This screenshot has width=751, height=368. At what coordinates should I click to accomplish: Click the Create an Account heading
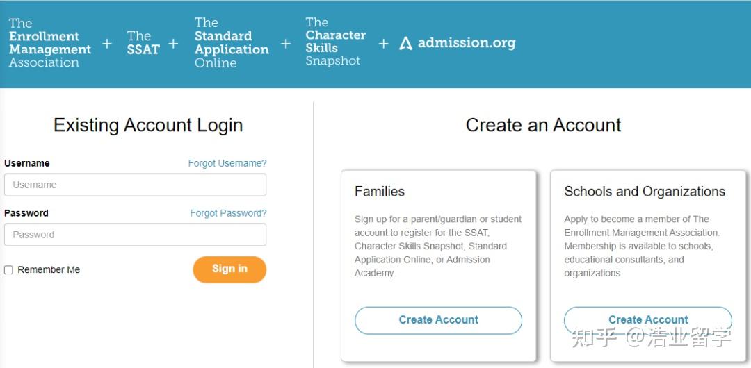click(543, 125)
